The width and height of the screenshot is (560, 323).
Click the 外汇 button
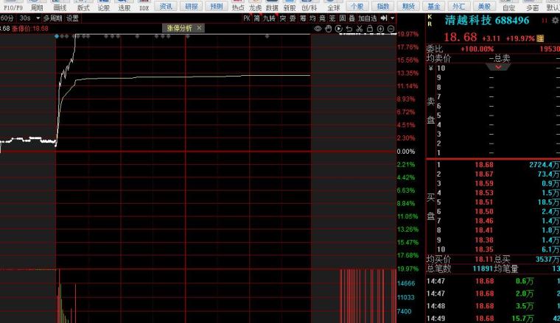tap(459, 7)
